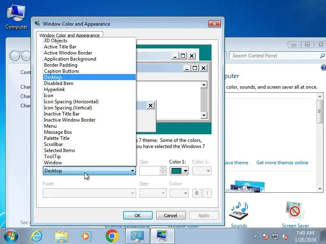
Task: Select Border Padding entry
Action: point(89,65)
